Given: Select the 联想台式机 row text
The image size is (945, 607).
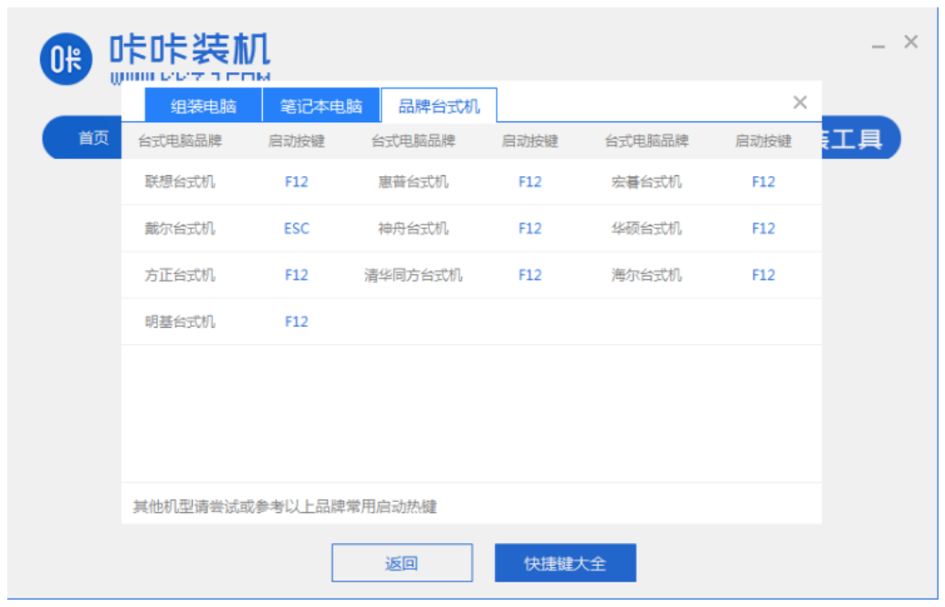Looking at the screenshot, I should (180, 182).
